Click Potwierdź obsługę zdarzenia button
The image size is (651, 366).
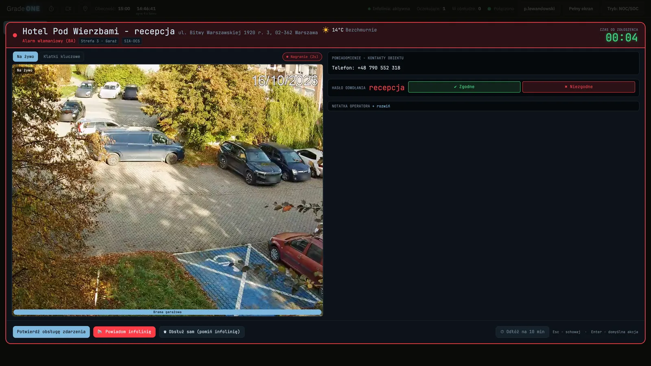51,332
